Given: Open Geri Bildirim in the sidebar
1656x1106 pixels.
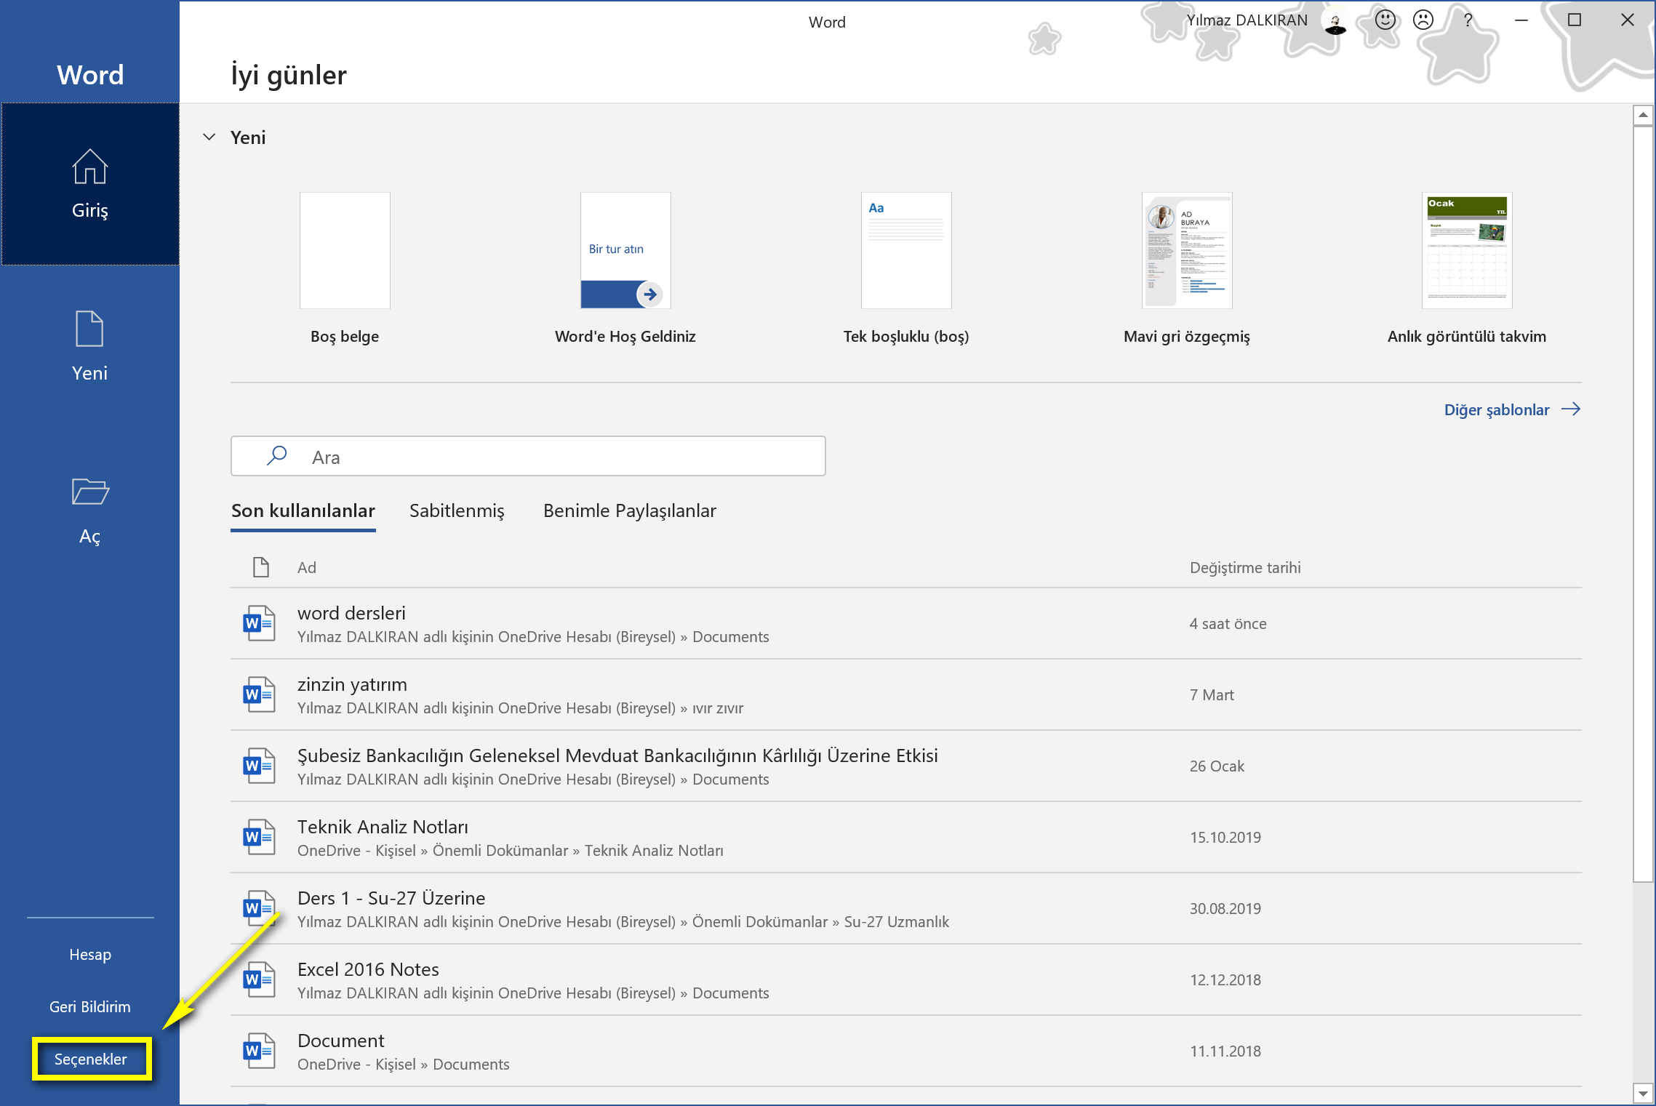Looking at the screenshot, I should [90, 1006].
